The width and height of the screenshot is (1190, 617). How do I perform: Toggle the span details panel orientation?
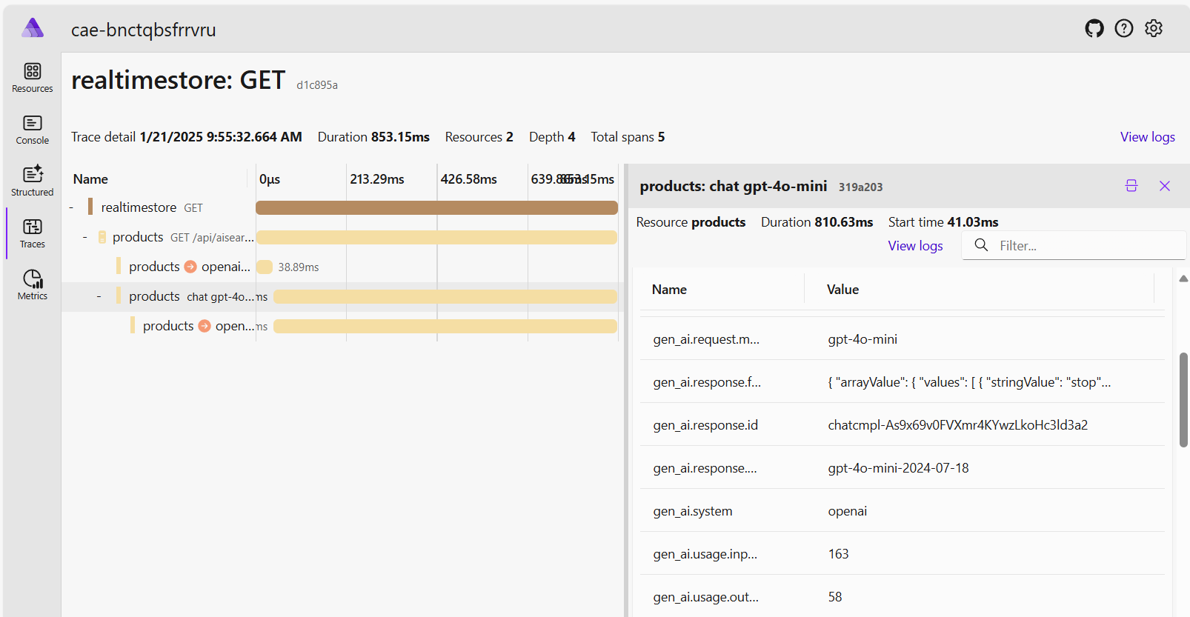[x=1131, y=186]
